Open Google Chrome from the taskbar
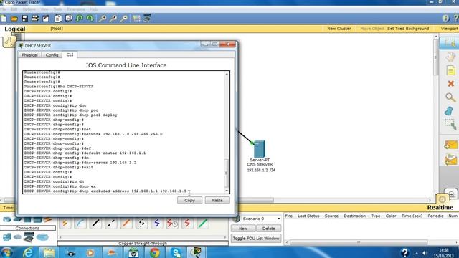The image size is (459, 258). coord(155,252)
